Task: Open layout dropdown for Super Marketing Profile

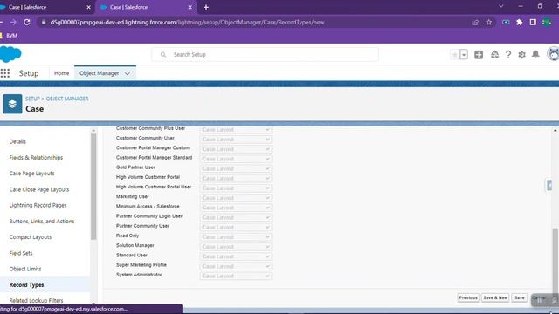Action: [x=236, y=266]
